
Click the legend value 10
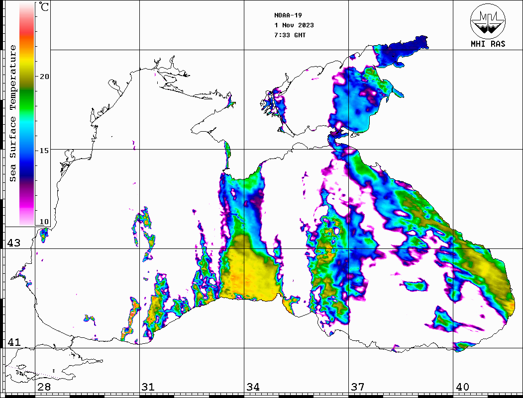(44, 222)
